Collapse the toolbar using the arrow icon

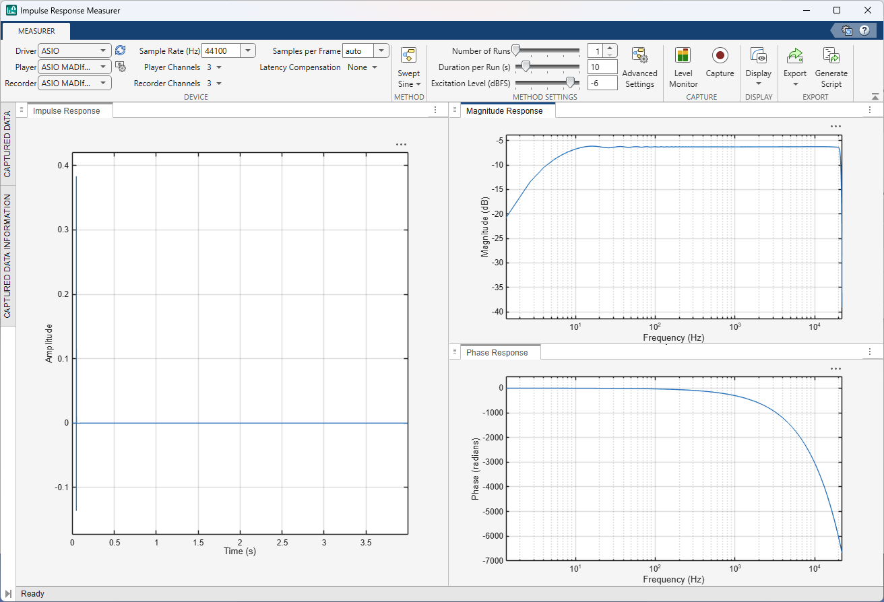click(876, 96)
